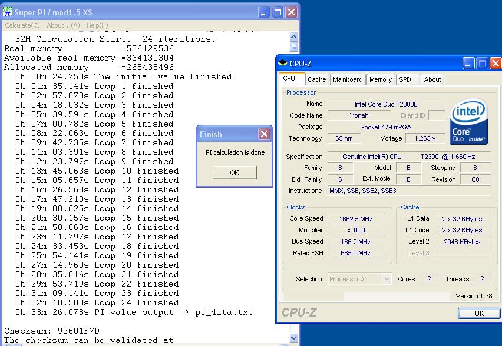The width and height of the screenshot is (502, 346).
Task: Click the '32M Calculation Start' line
Action: tap(115, 39)
